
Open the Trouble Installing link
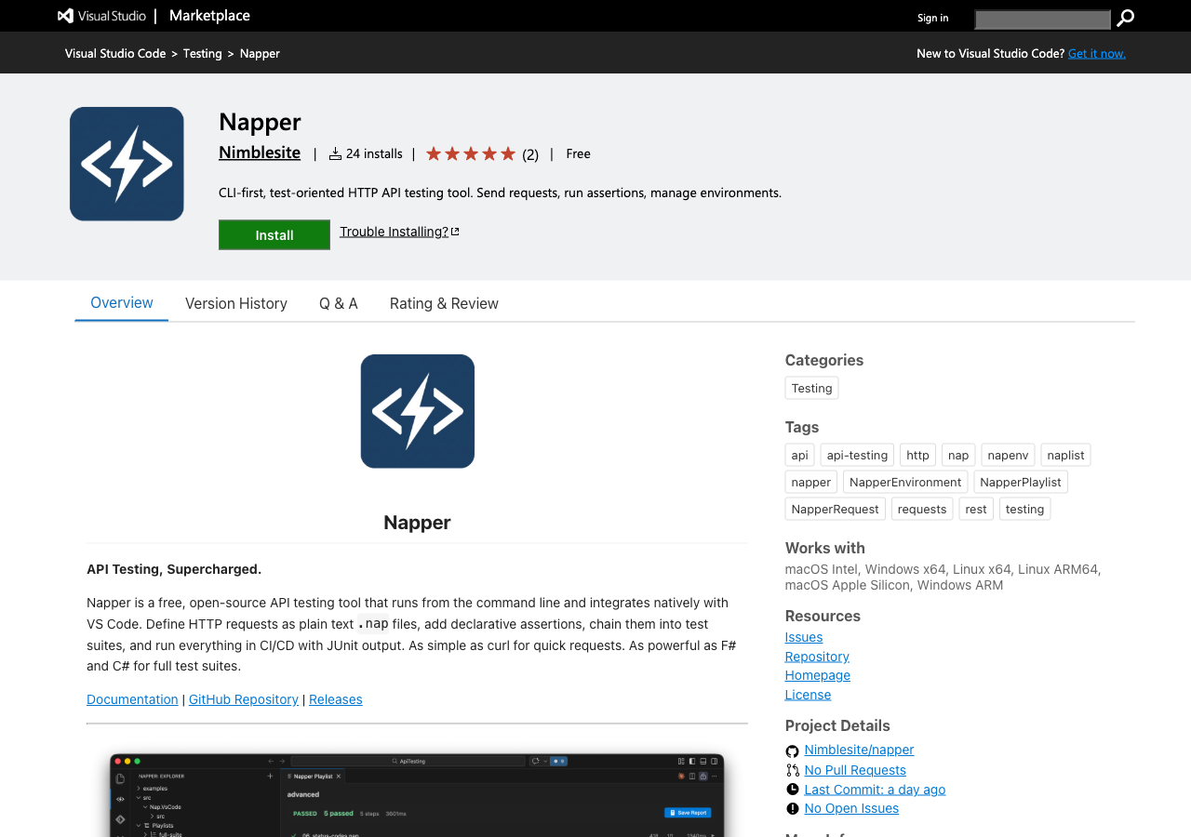click(x=399, y=232)
